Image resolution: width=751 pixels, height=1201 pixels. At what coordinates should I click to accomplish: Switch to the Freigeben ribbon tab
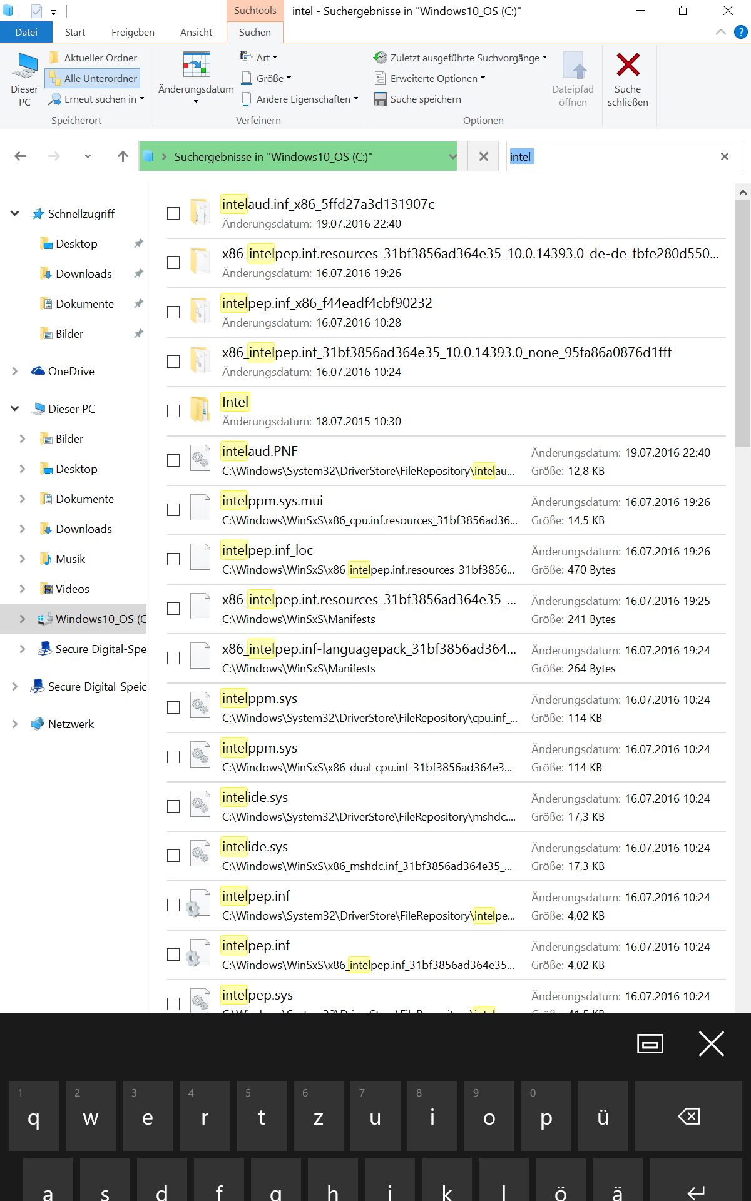[133, 32]
